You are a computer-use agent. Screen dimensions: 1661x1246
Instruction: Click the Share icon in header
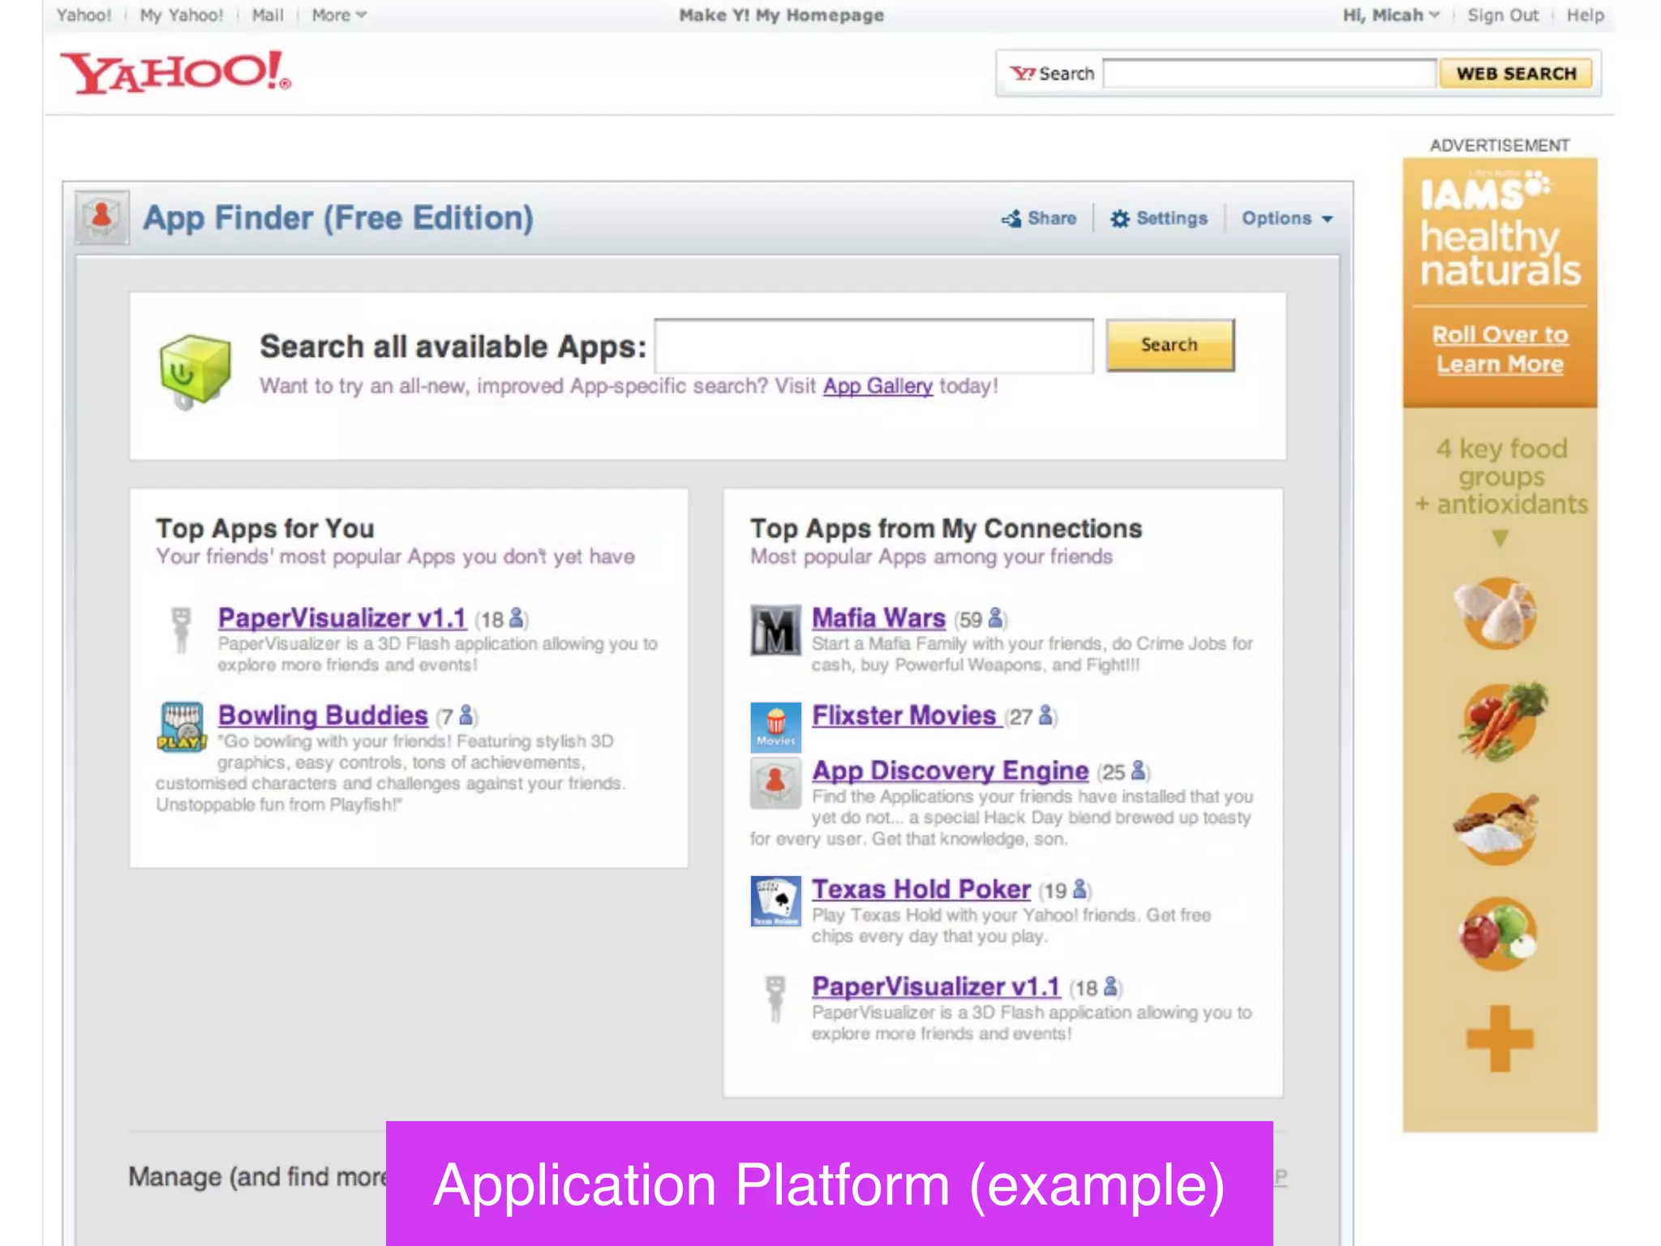coord(1011,218)
